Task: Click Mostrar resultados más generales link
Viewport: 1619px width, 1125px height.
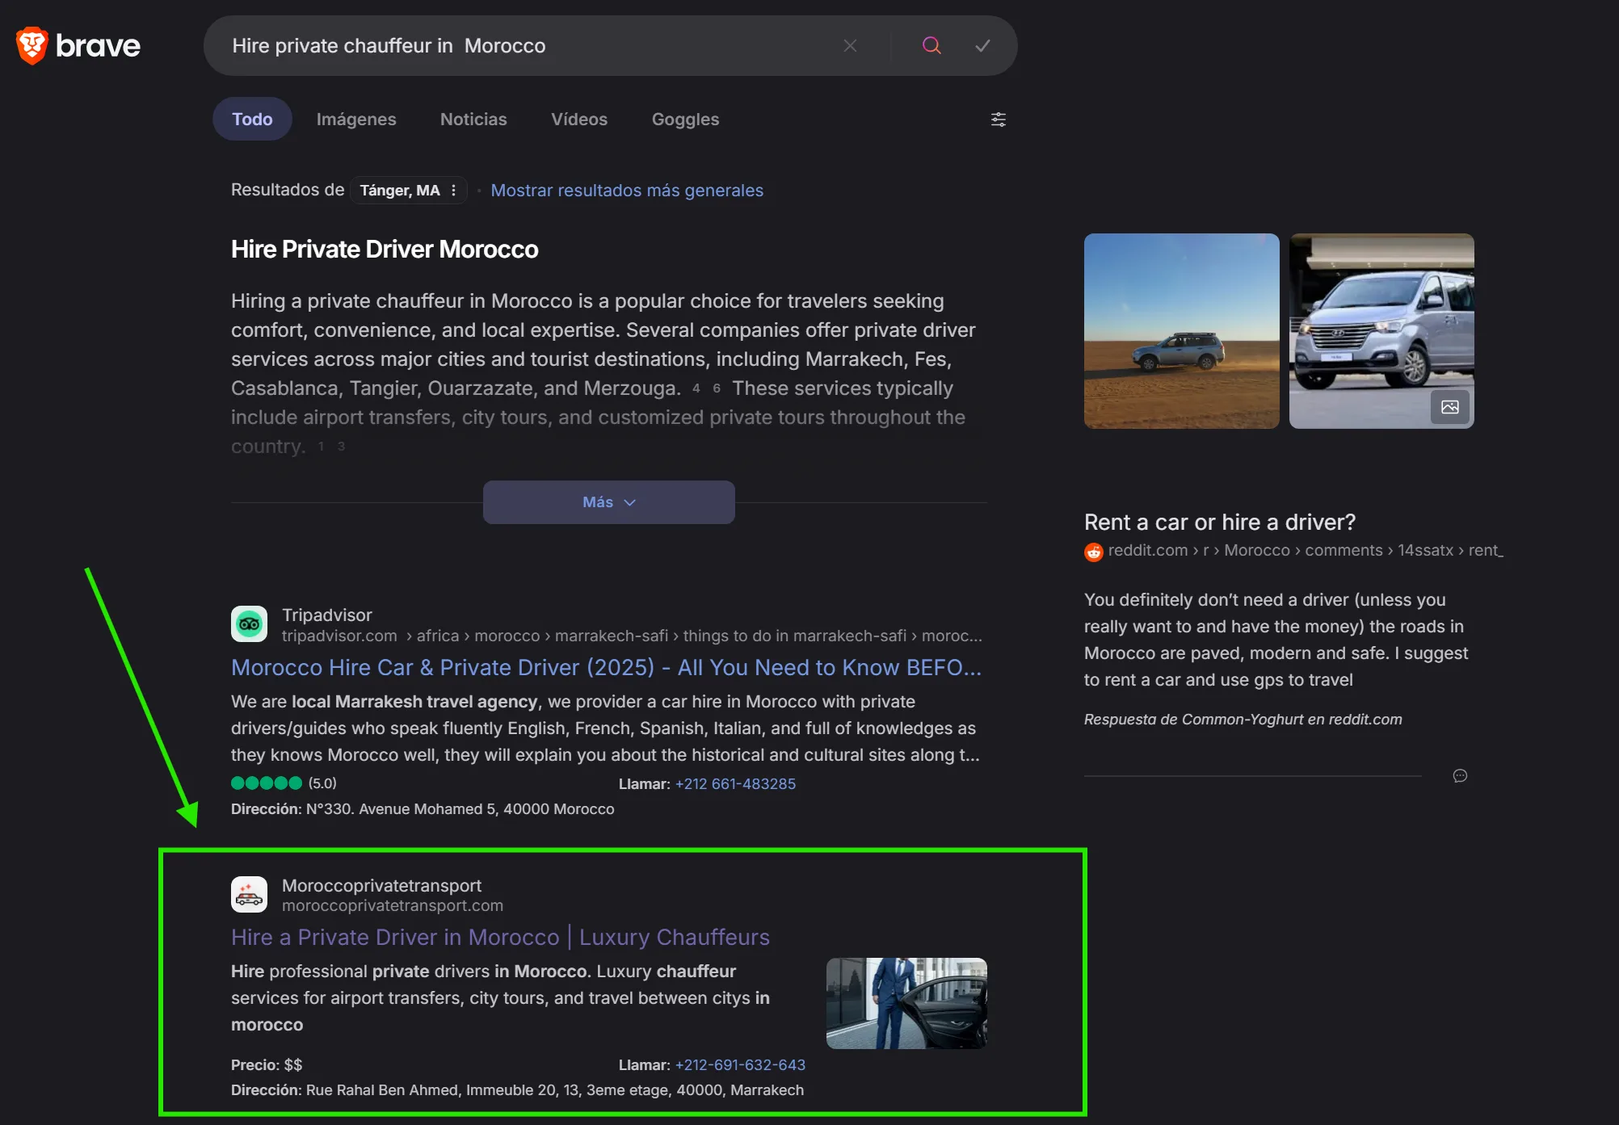Action: [x=626, y=191]
